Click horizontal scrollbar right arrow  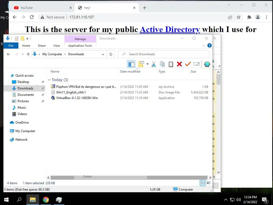[x=210, y=178]
